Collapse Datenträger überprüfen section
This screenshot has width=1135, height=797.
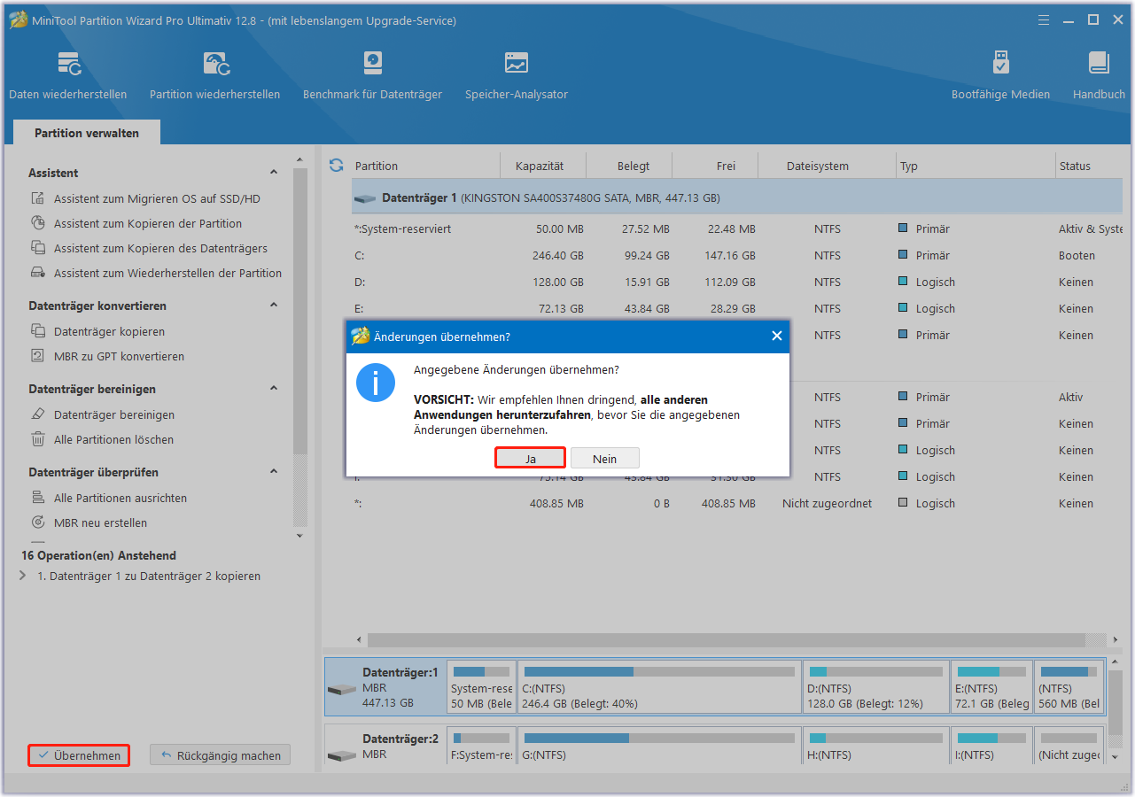pos(274,472)
